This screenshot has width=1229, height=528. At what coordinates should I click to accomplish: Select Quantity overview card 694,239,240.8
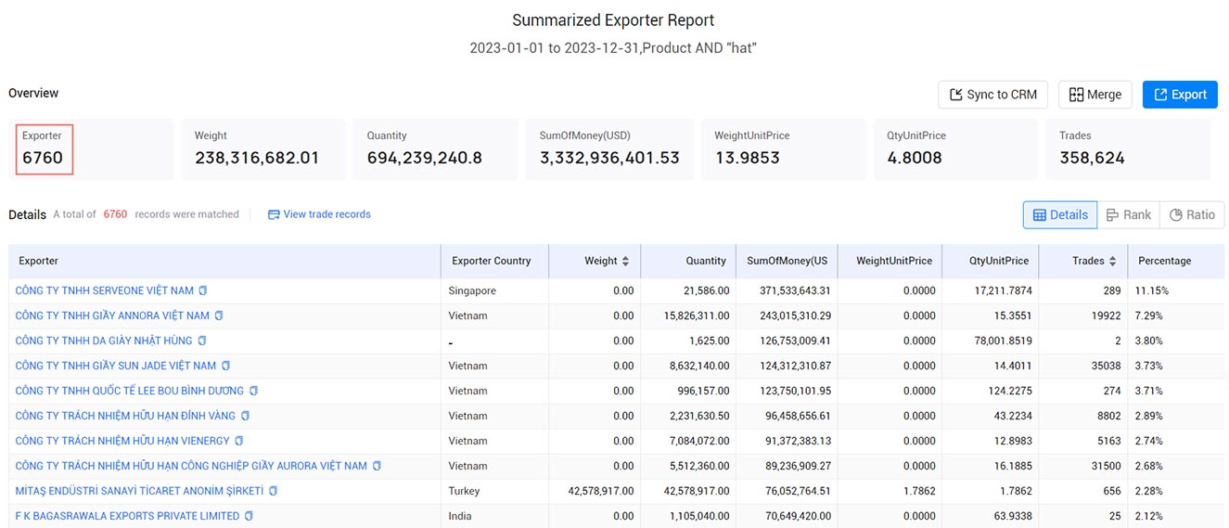coord(435,148)
